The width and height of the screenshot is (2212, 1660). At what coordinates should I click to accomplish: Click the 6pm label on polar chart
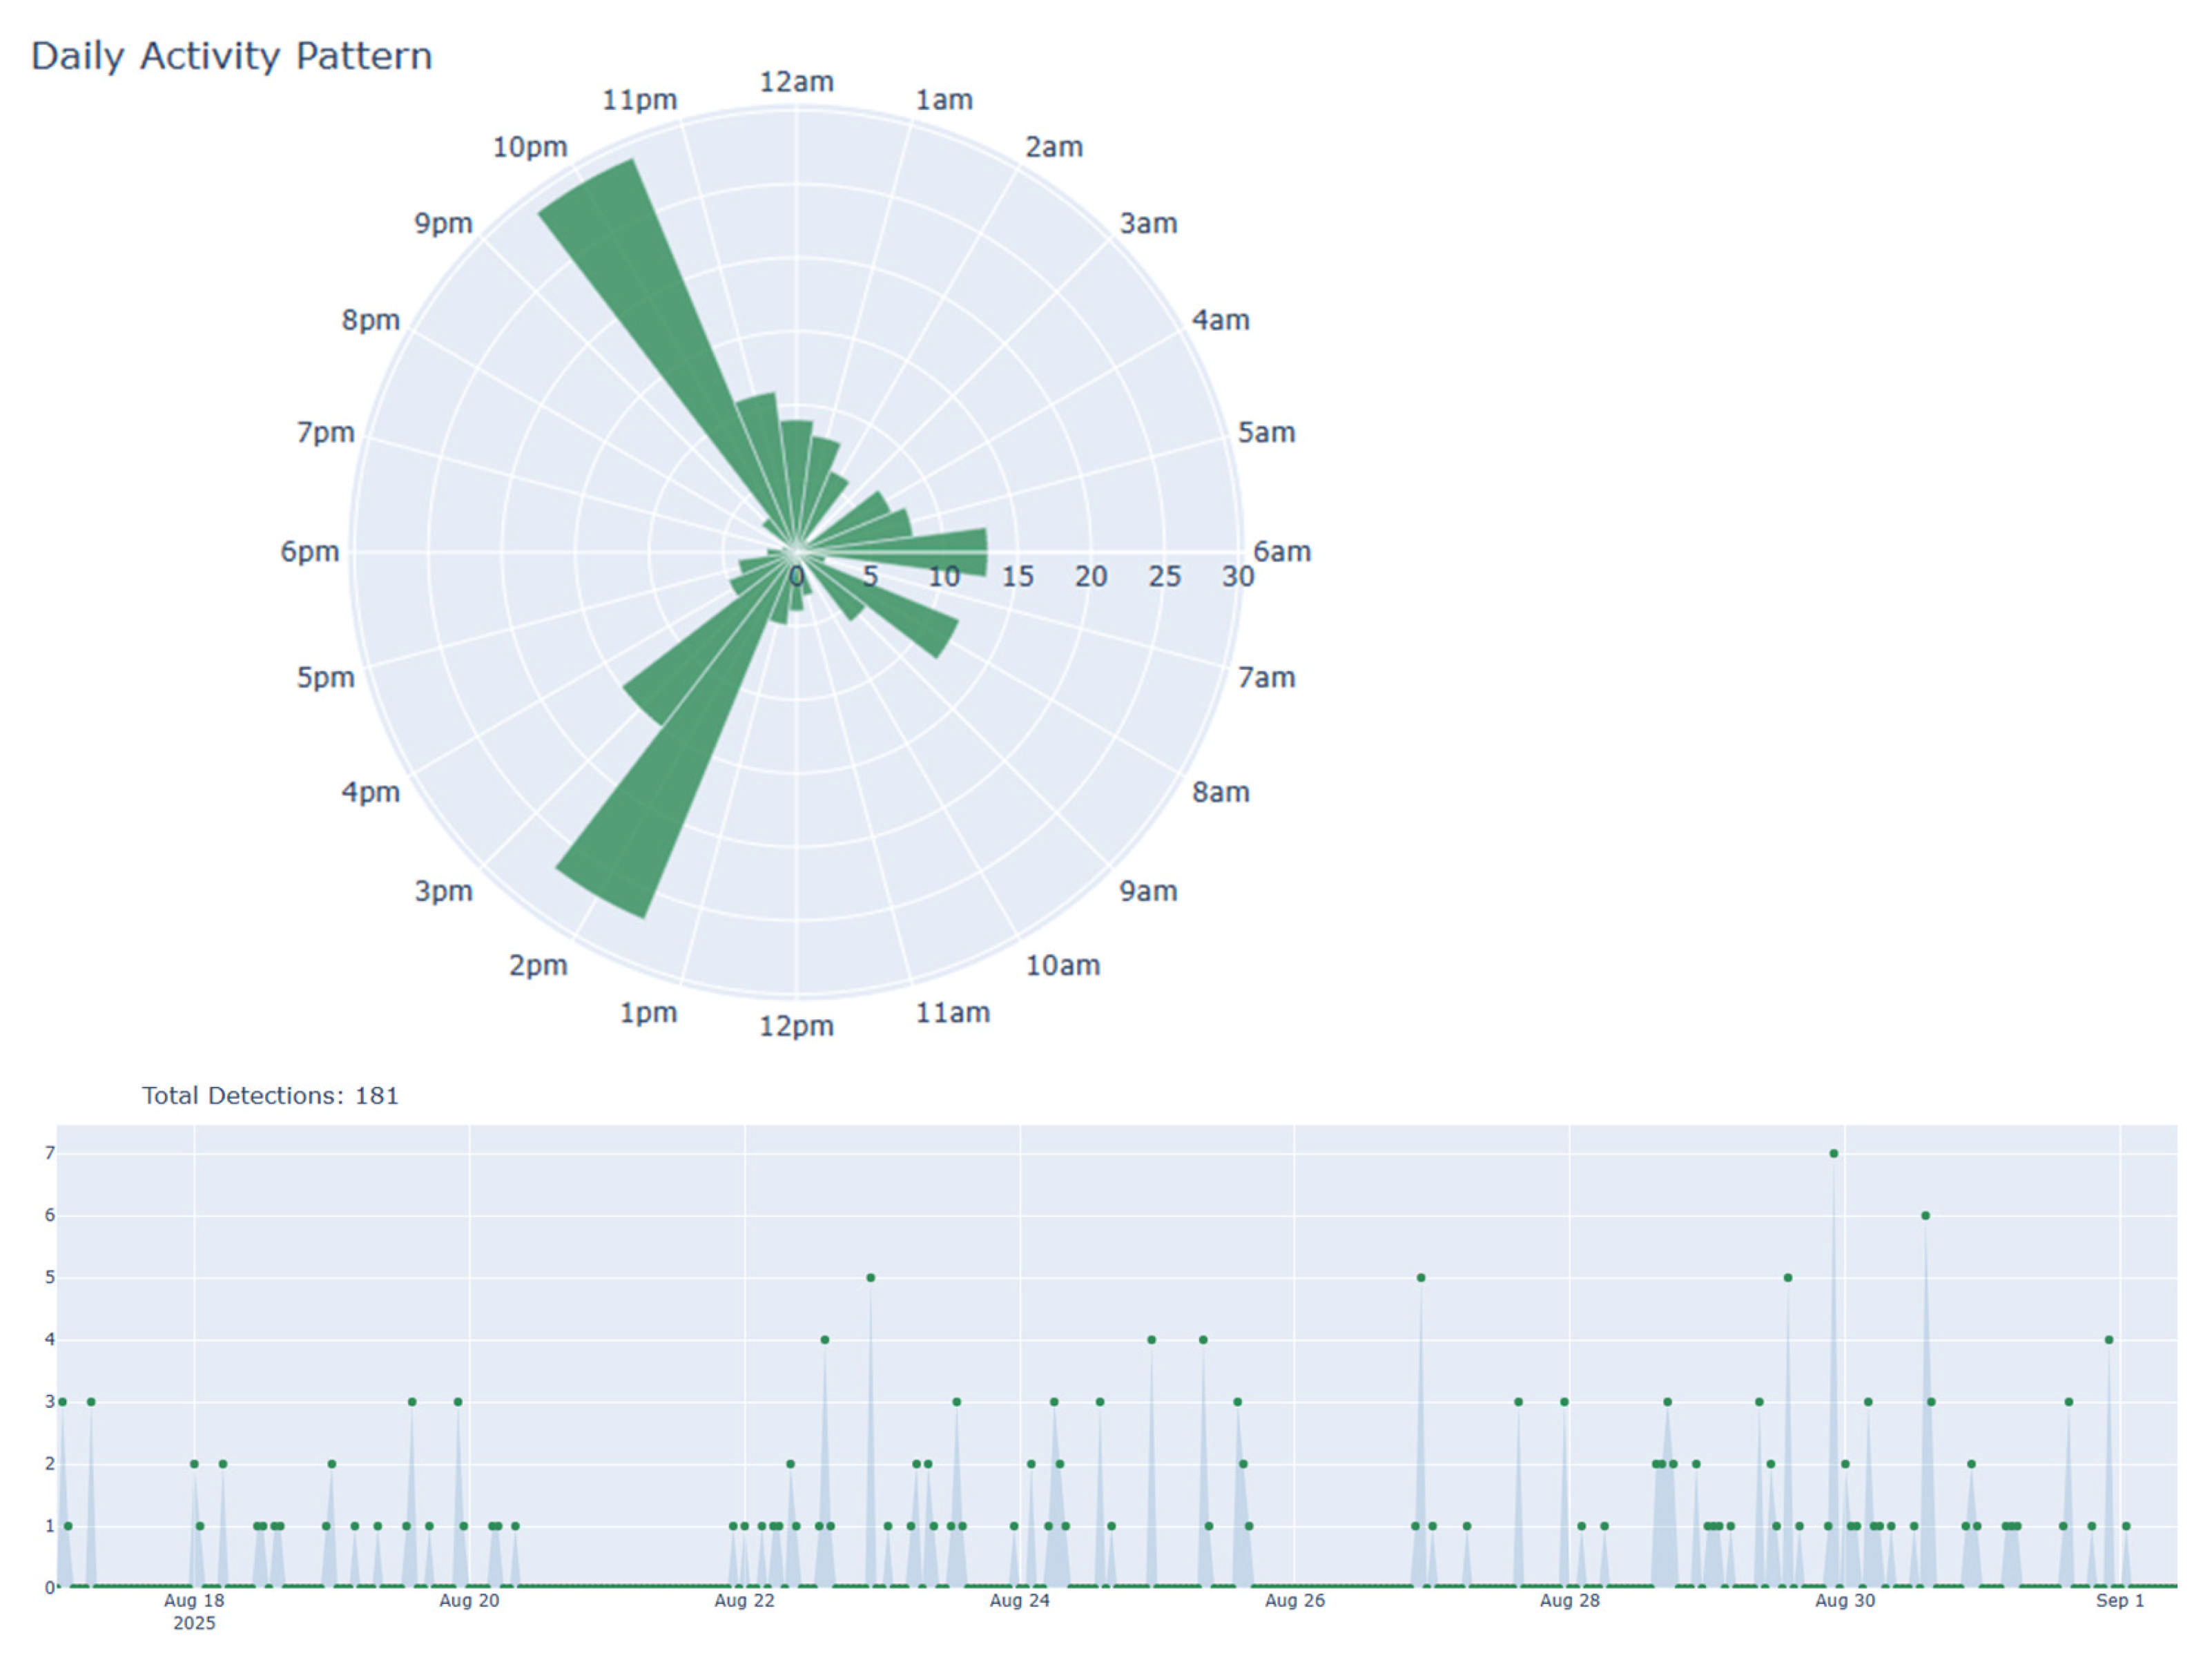pos(309,552)
